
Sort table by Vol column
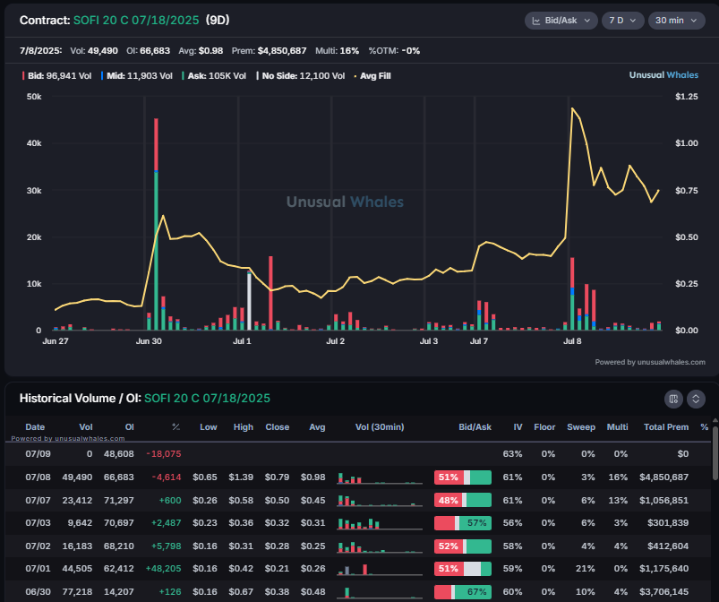coord(86,427)
